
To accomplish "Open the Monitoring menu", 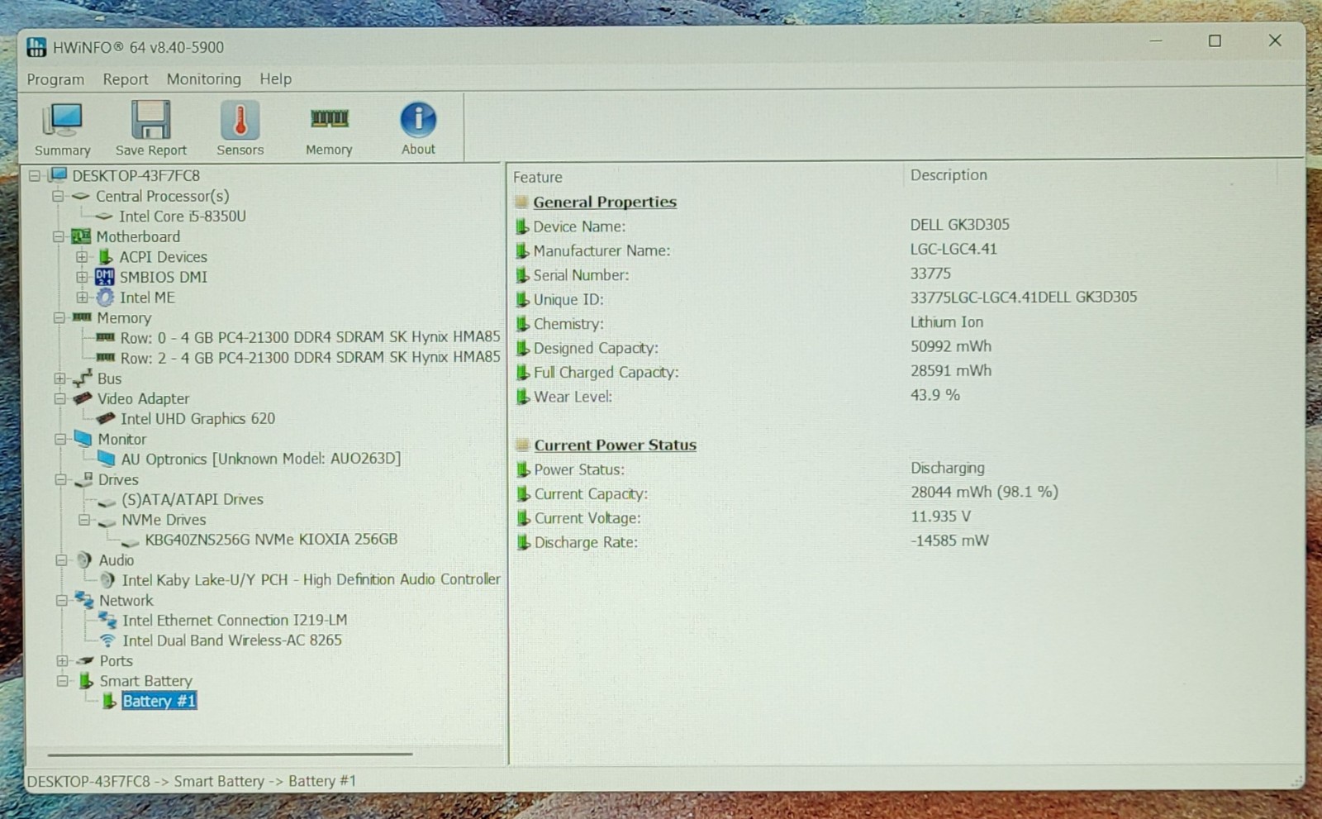I will (x=204, y=79).
